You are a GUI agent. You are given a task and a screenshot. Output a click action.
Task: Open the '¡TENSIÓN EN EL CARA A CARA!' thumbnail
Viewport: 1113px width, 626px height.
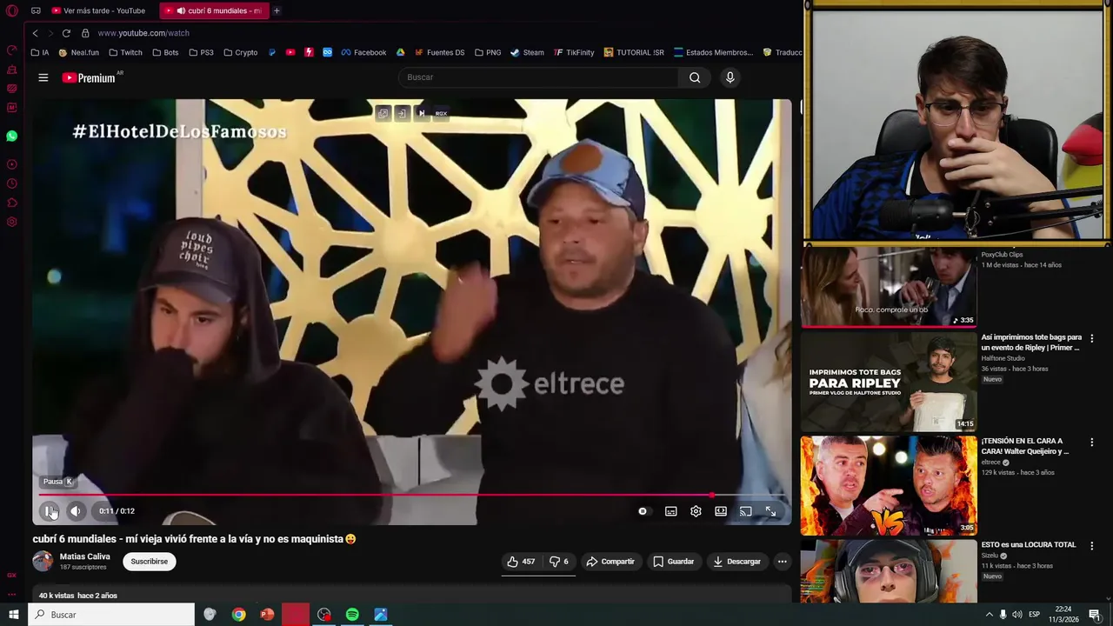click(x=889, y=486)
